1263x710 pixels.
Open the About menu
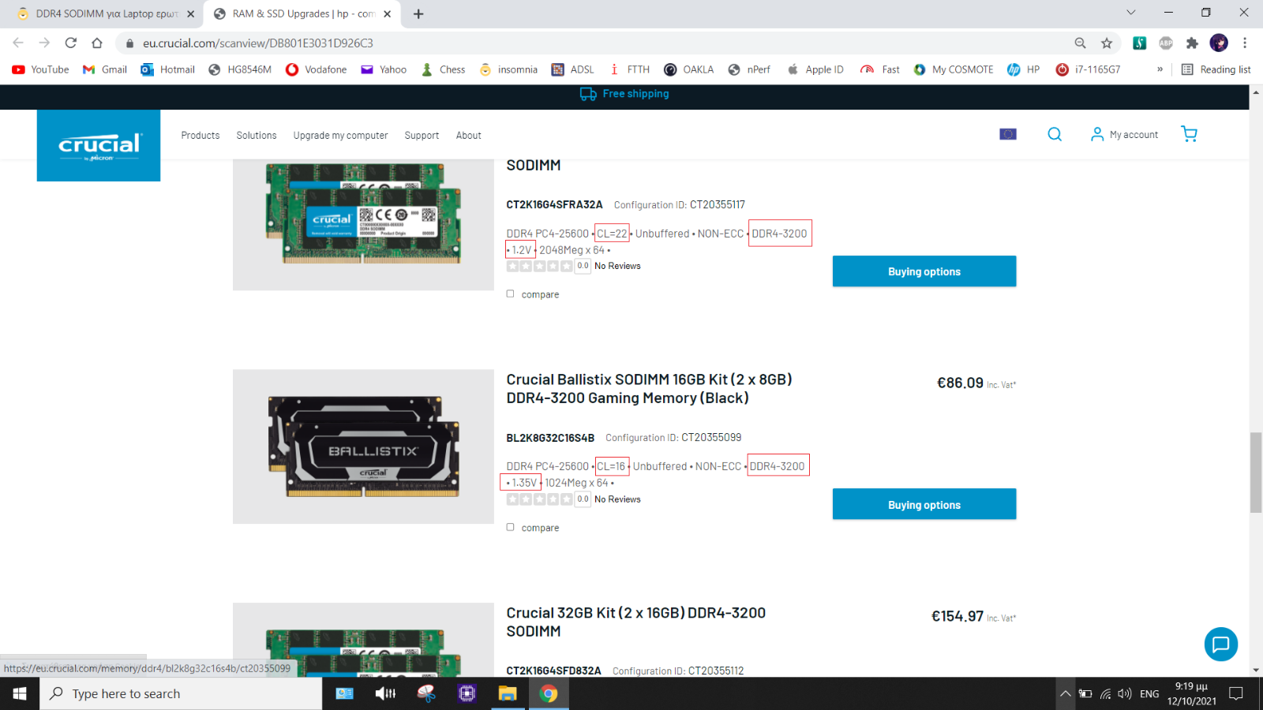coord(468,136)
